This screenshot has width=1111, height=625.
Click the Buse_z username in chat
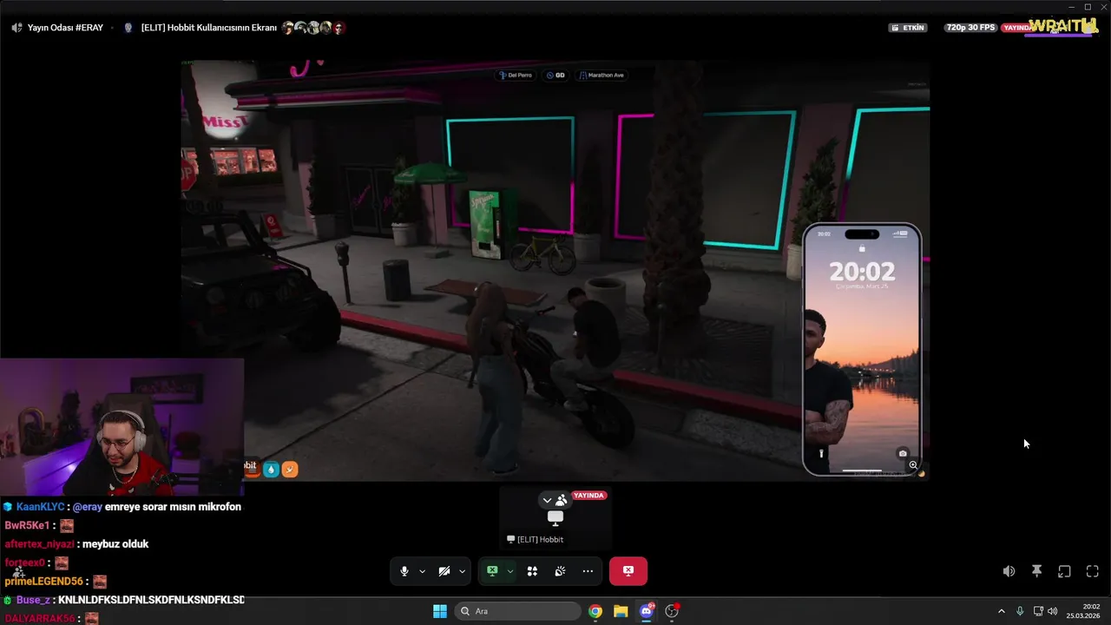click(33, 600)
